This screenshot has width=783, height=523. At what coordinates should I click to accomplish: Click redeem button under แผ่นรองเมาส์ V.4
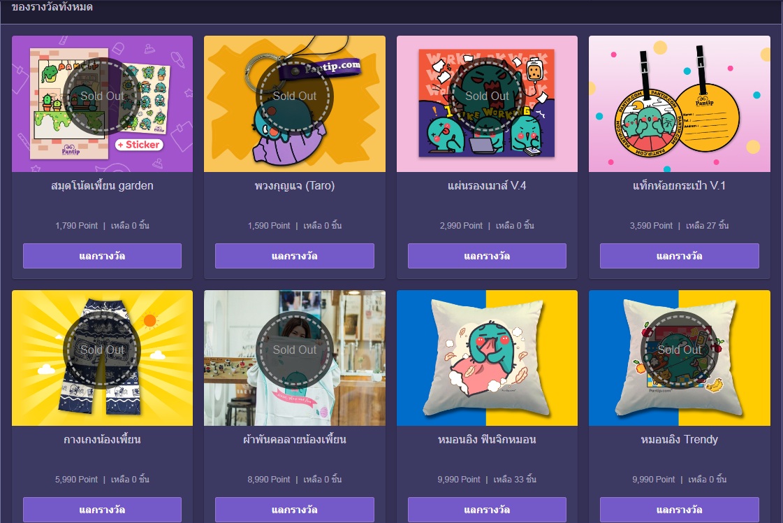coord(487,256)
